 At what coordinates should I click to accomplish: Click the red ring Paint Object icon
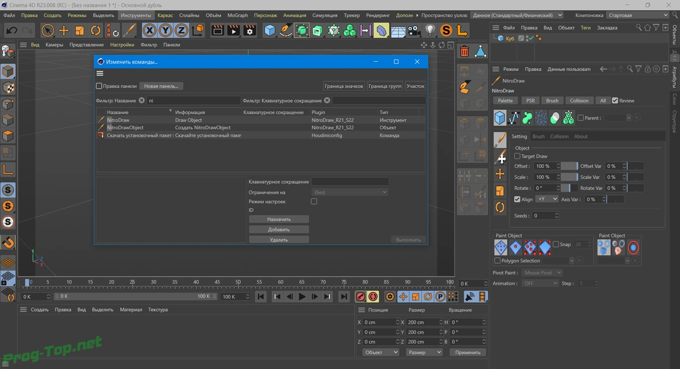(633, 248)
